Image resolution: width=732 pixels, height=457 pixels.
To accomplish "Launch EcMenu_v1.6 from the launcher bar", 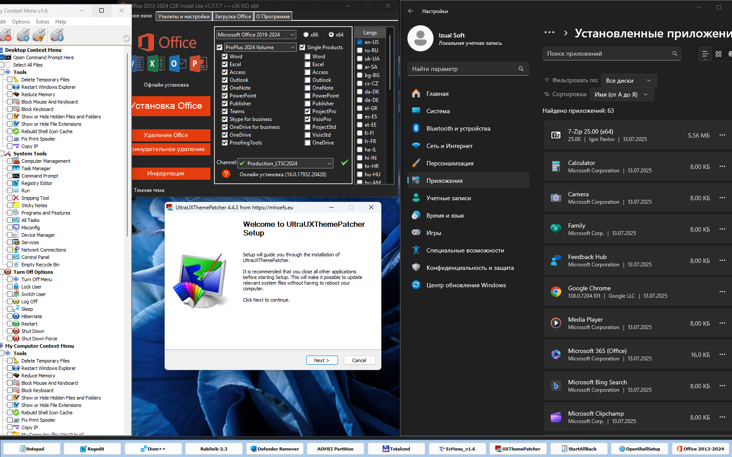I will tap(457, 449).
